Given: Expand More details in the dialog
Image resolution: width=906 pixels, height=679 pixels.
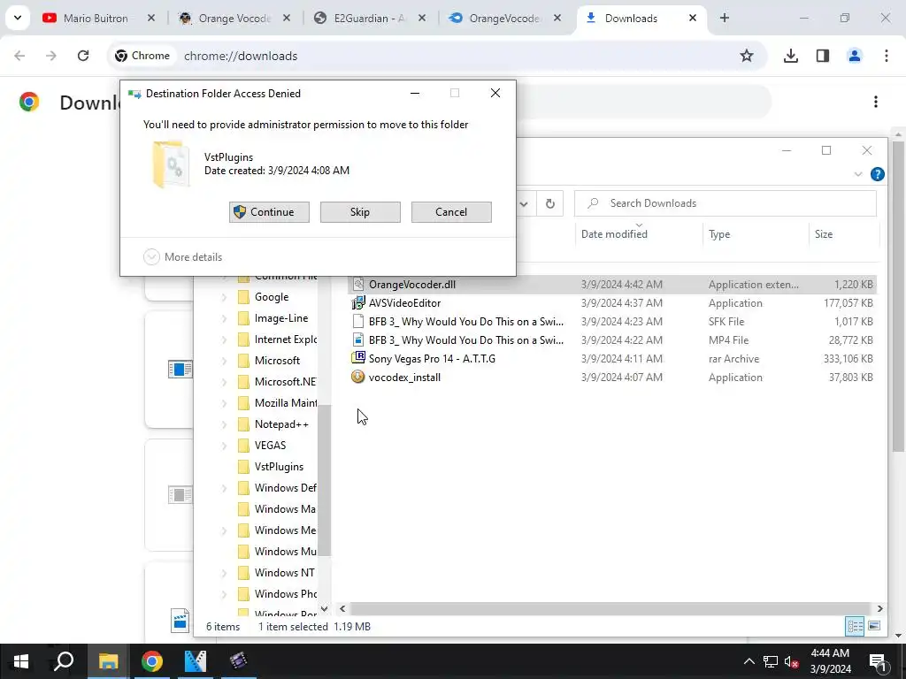Looking at the screenshot, I should pyautogui.click(x=182, y=257).
